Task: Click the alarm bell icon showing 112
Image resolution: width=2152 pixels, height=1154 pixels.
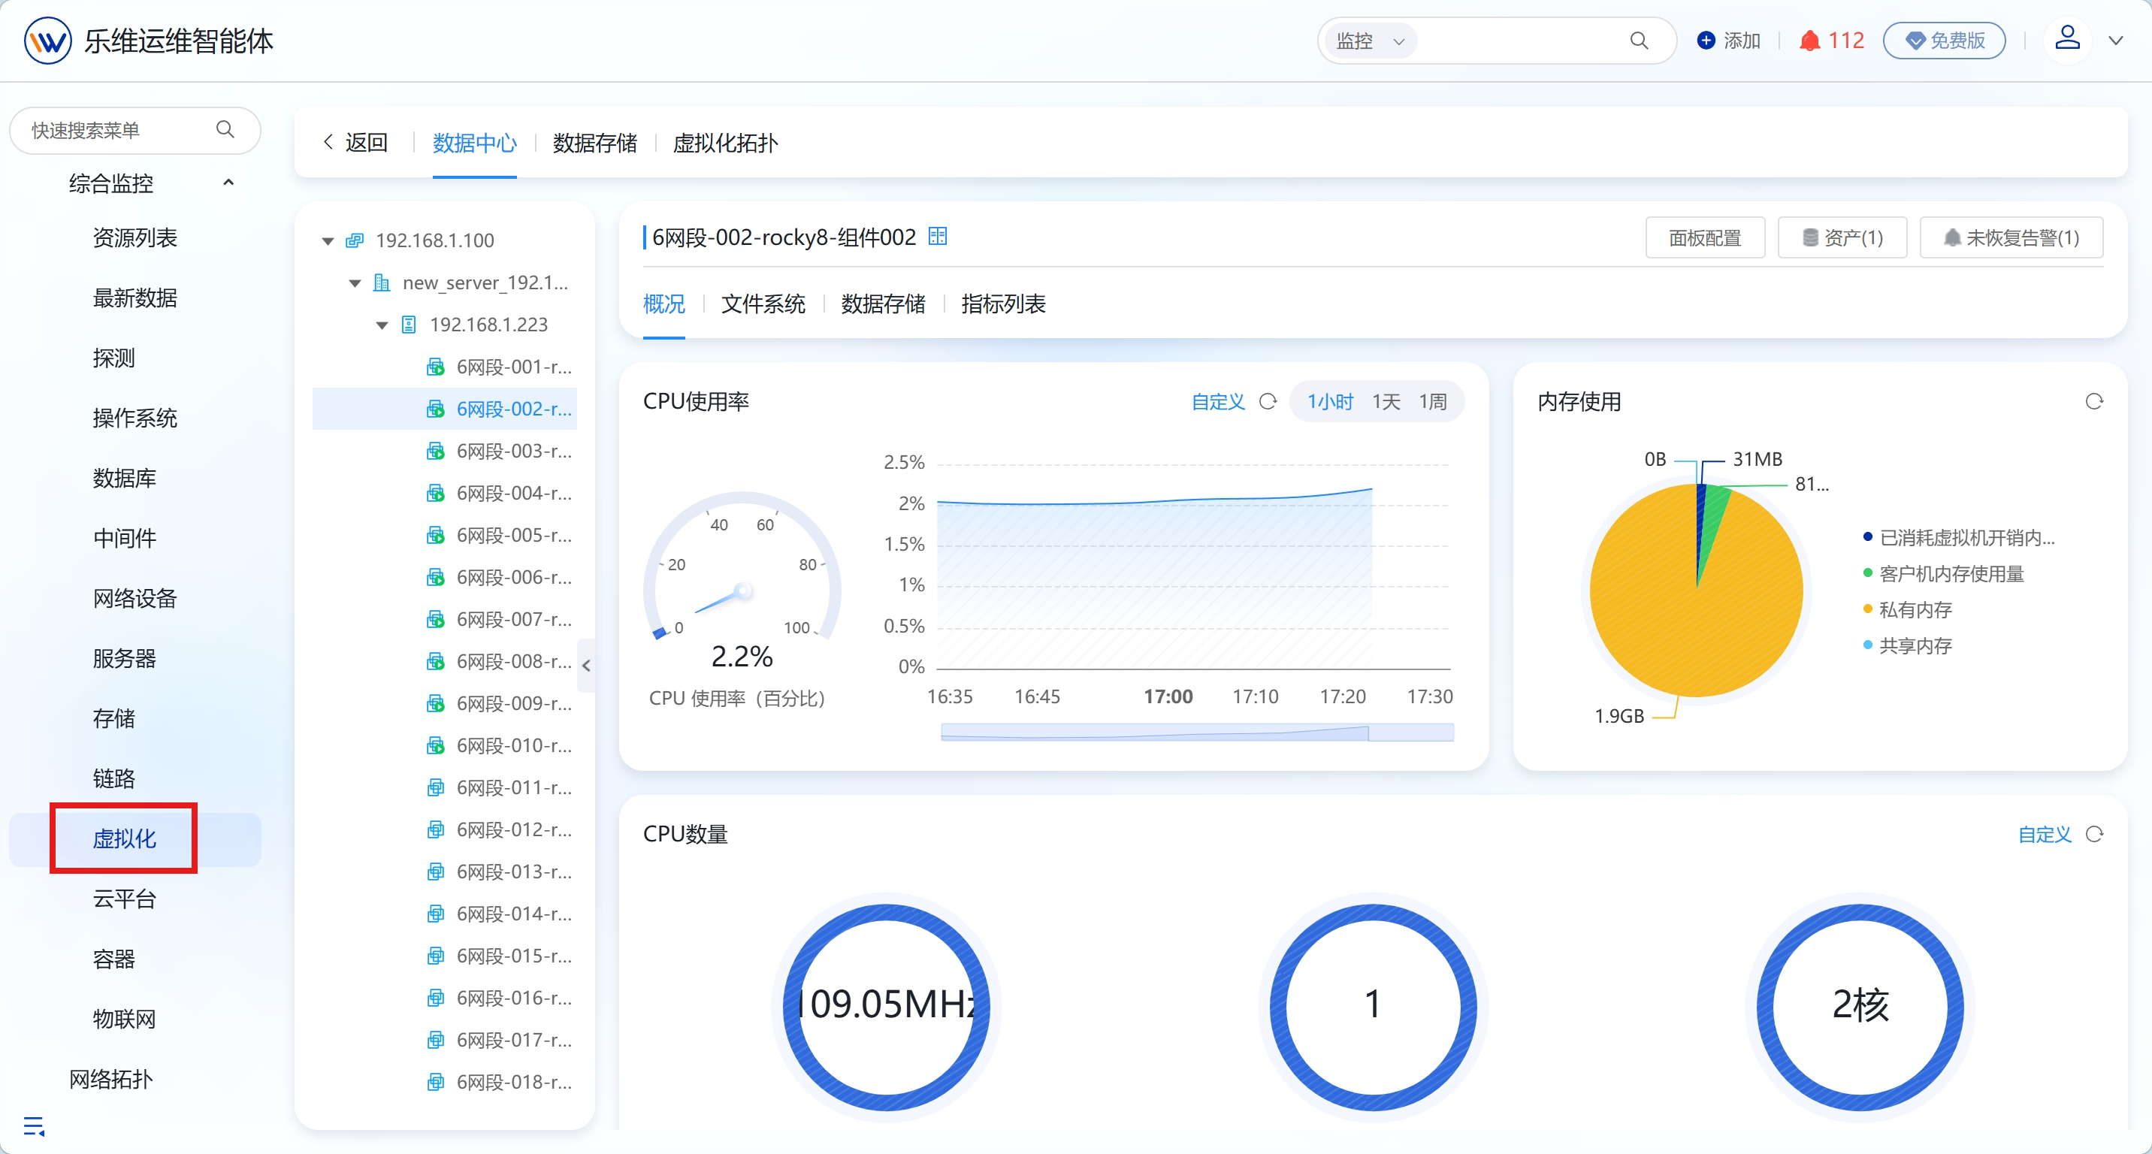Action: point(1809,40)
